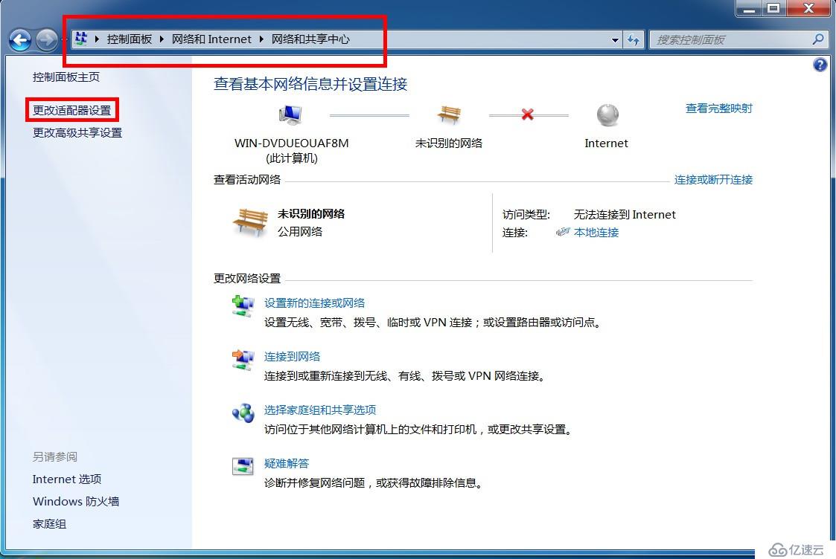Open Internet 选项 under 另请参阅
Screen dimensions: 836x559
(67, 479)
